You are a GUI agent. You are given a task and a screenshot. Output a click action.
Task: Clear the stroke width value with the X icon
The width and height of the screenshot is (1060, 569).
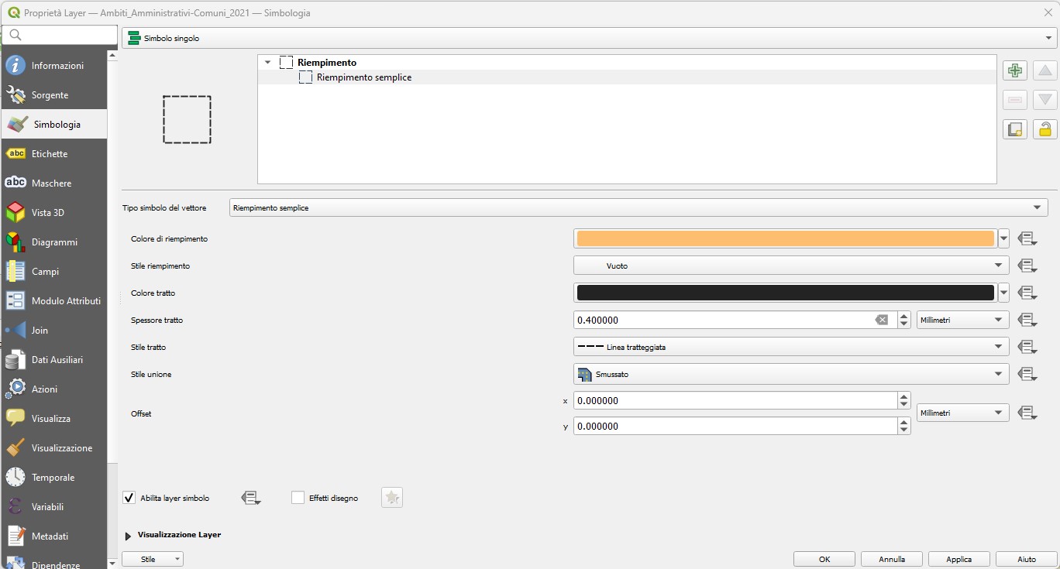click(x=881, y=320)
